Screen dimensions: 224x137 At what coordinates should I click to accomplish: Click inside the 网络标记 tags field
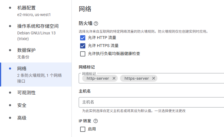click(190, 78)
